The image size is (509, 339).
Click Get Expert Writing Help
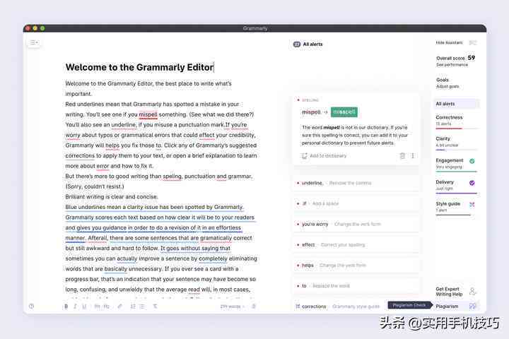[449, 291]
